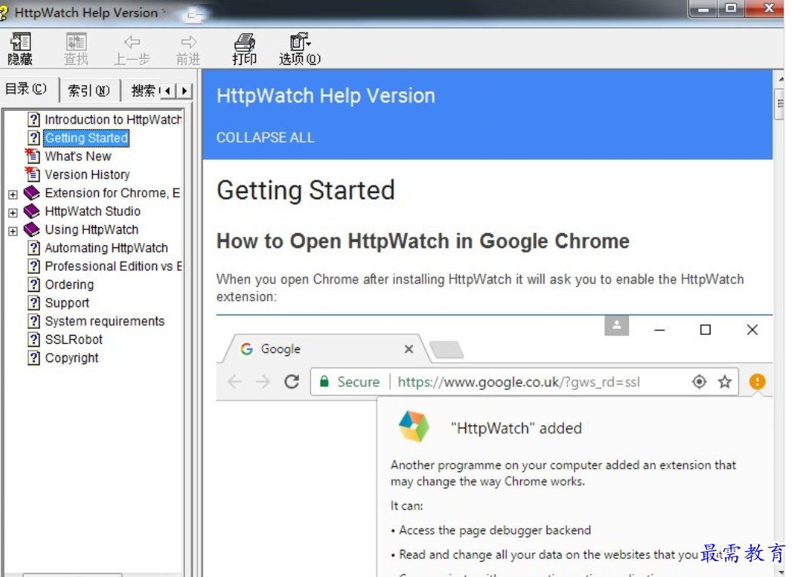Expand Extension for Chrome tree node
Viewport: 792px width, 577px height.
(13, 195)
